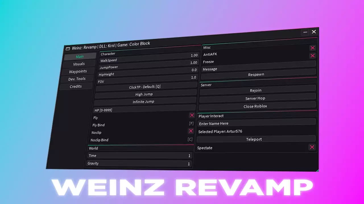
Task: Click the Fly Bind [F] keybind
Action: tap(191, 123)
